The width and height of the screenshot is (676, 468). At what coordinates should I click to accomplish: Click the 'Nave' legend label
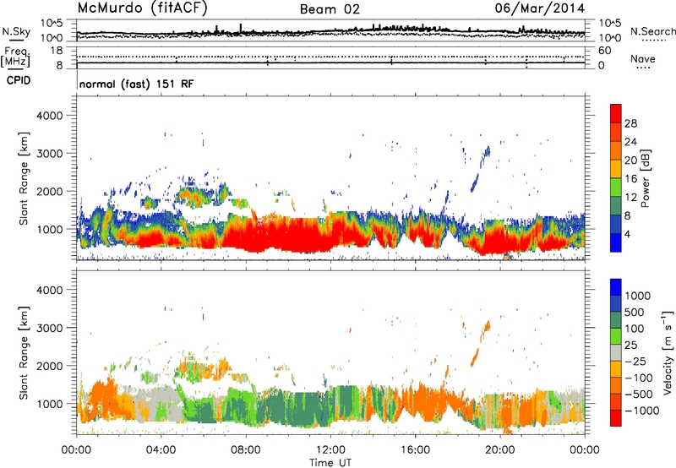643,59
